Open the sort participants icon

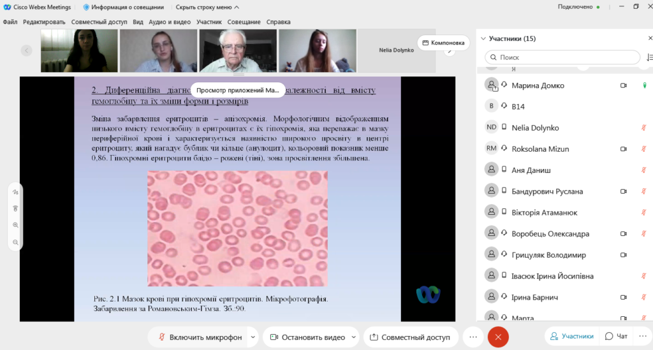click(649, 57)
